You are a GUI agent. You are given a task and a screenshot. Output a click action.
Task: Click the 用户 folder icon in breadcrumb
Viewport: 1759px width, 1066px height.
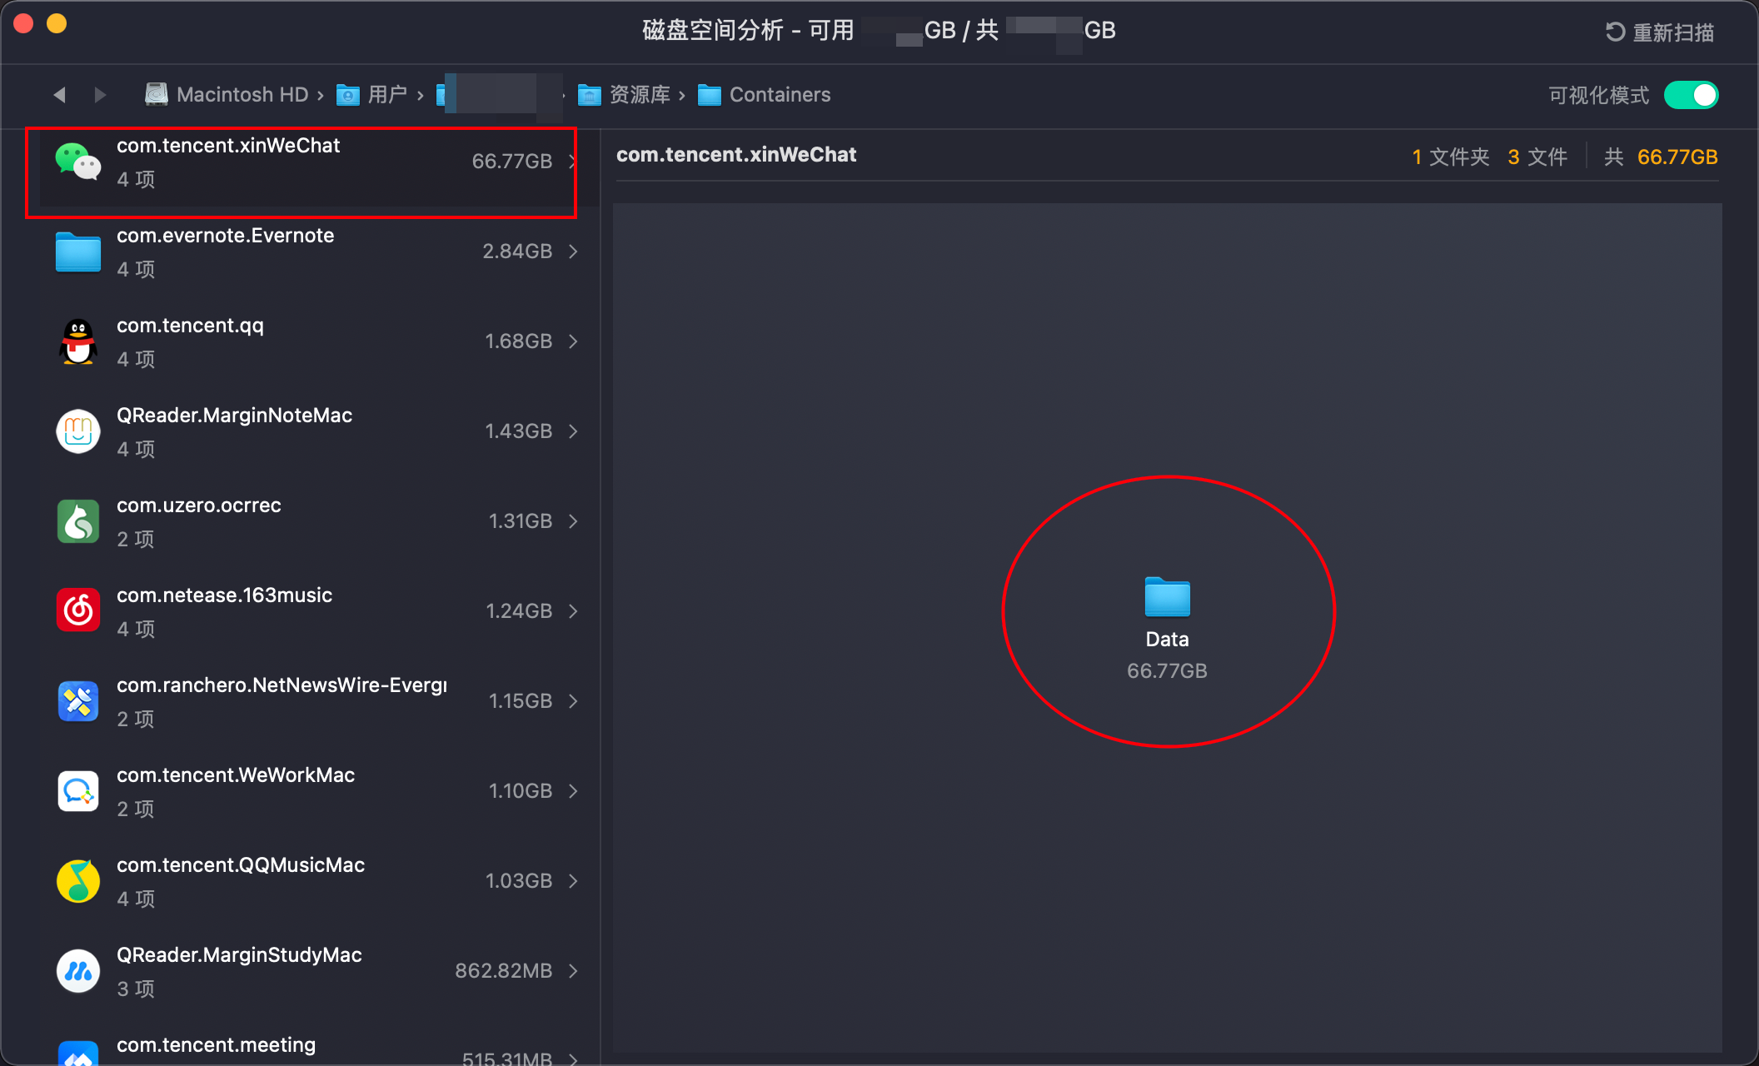pyautogui.click(x=348, y=95)
